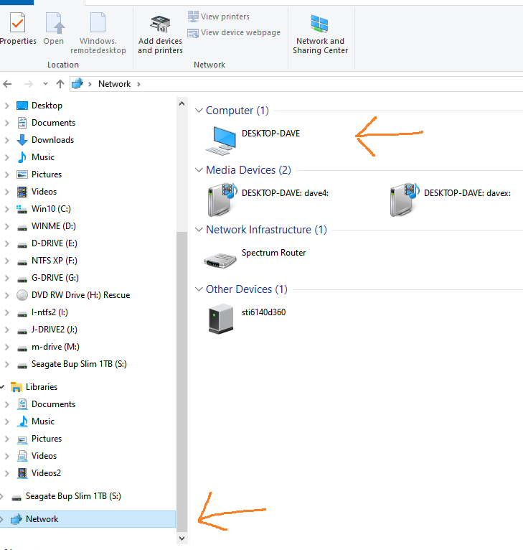Viewport: 523px width, 550px height.
Task: Expand the bottom Seagate Bup Slim 1TB node
Action: tap(1, 496)
